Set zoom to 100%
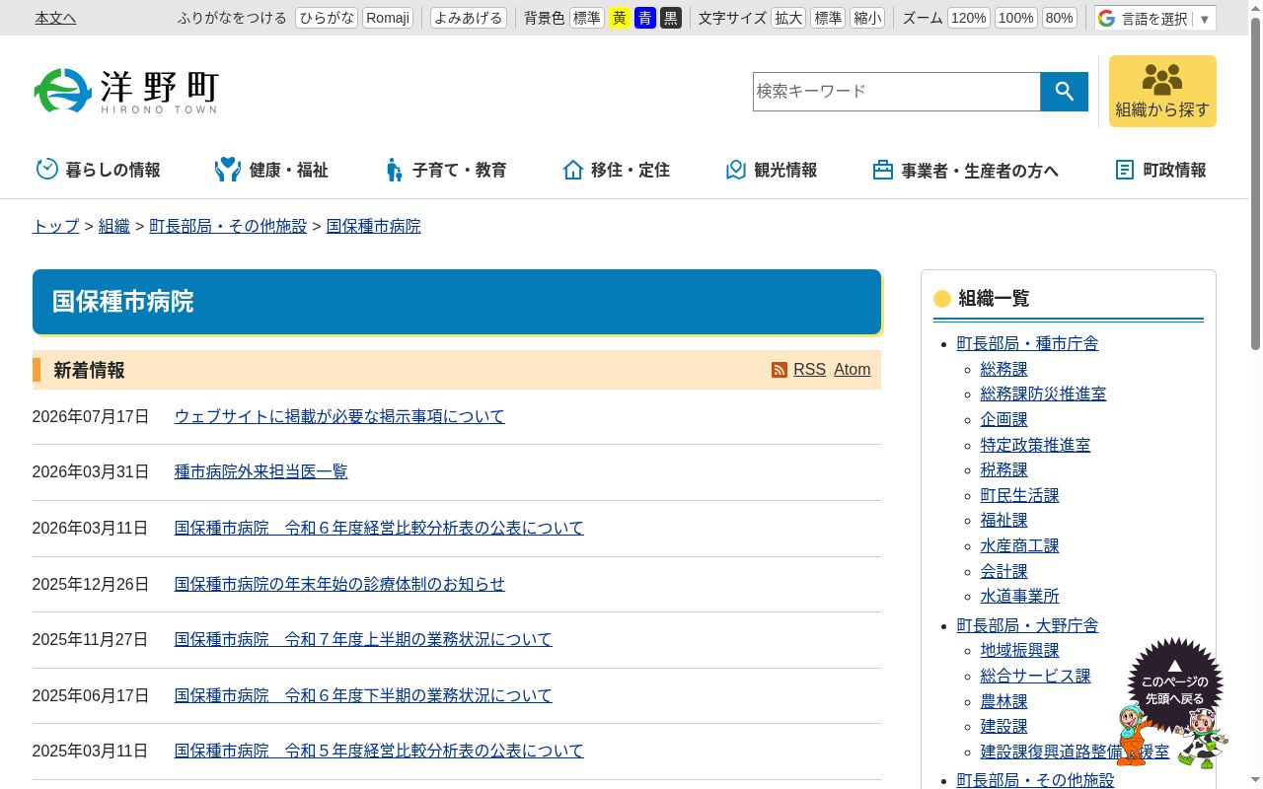 point(1015,18)
